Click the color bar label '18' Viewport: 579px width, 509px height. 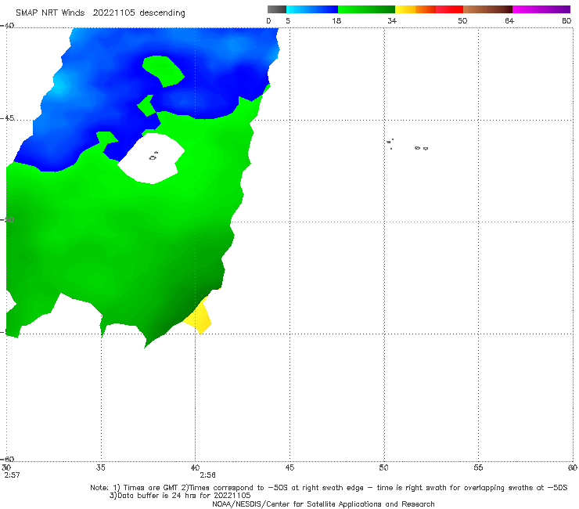[x=336, y=21]
